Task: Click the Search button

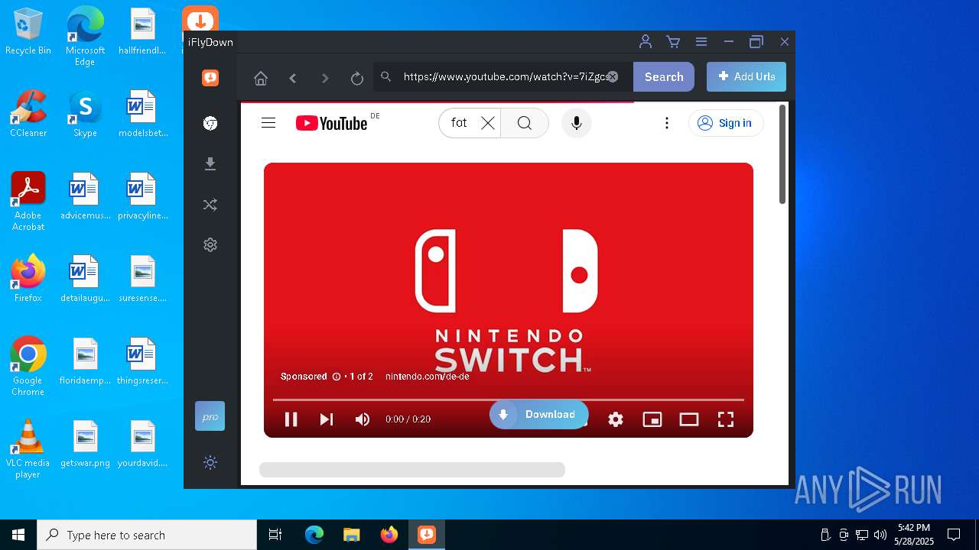Action: tap(664, 76)
